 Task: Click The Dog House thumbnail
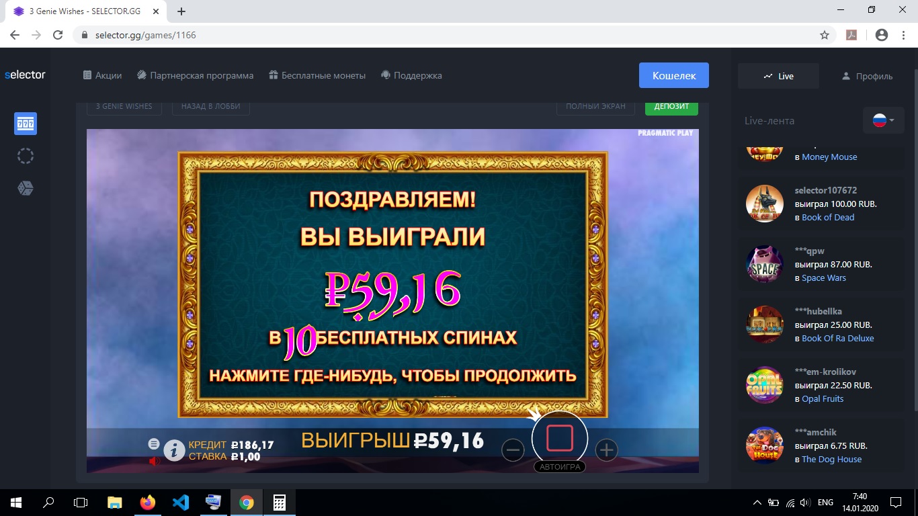tap(765, 445)
